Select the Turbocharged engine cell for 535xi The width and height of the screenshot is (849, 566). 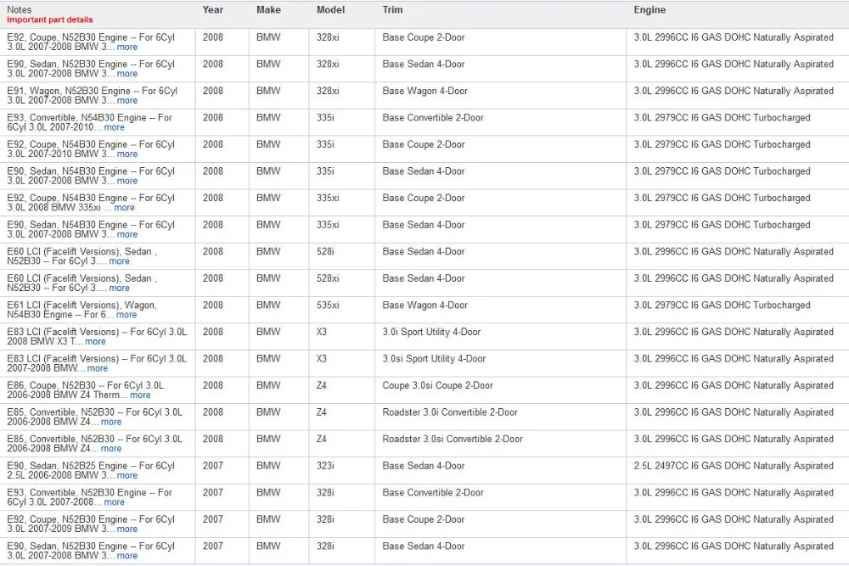tap(722, 305)
